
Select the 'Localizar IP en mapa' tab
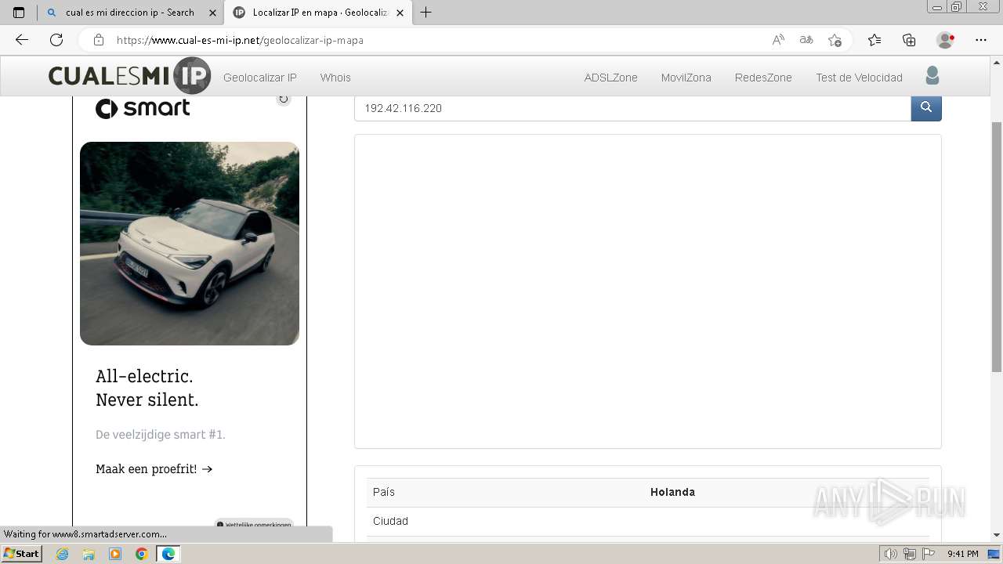[x=320, y=13]
